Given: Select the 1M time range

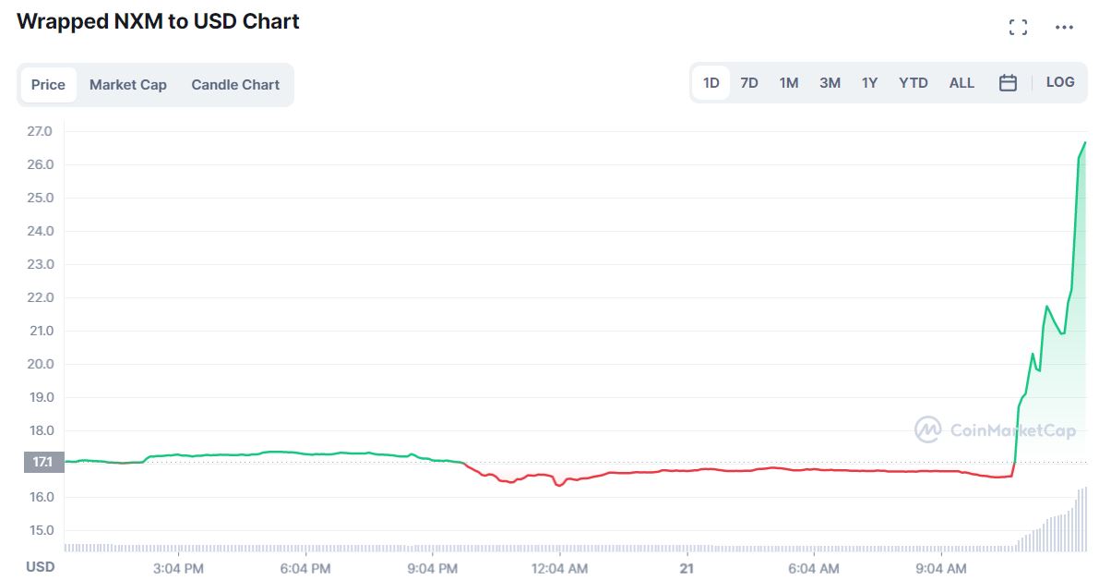Looking at the screenshot, I should (789, 83).
